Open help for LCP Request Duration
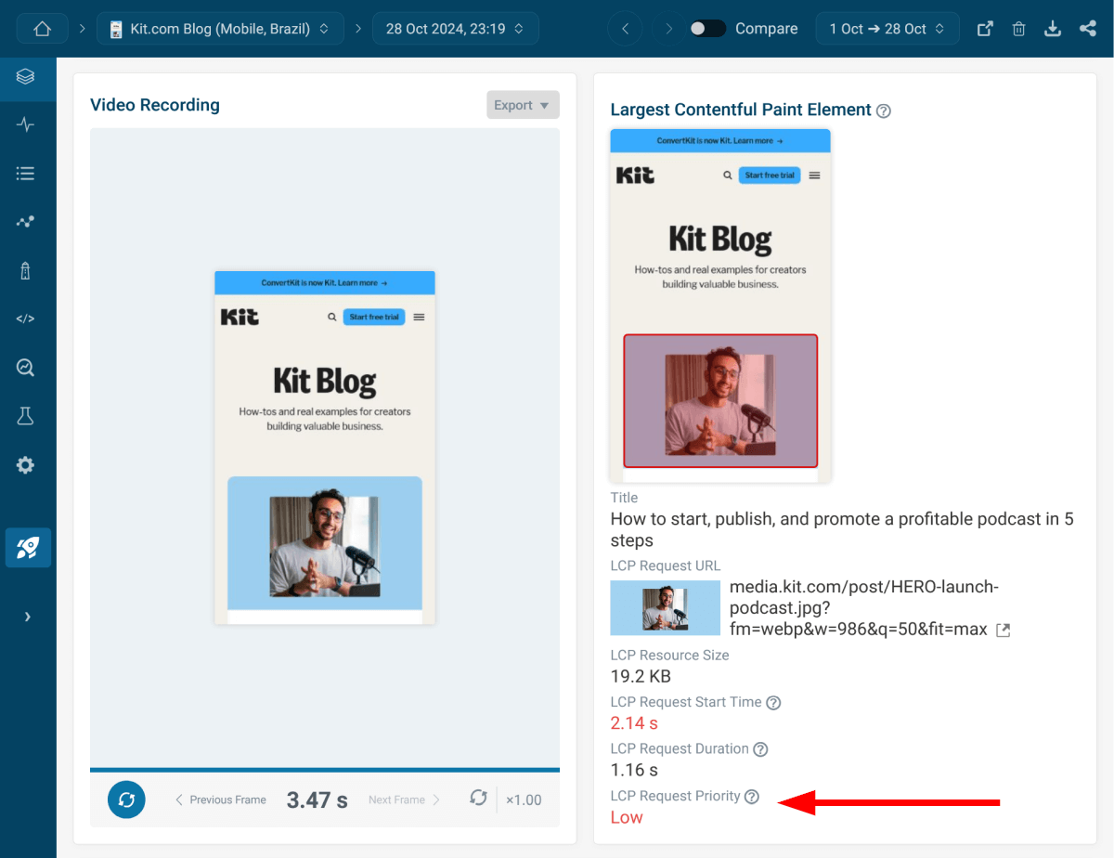The height and width of the screenshot is (858, 1114). (x=760, y=749)
